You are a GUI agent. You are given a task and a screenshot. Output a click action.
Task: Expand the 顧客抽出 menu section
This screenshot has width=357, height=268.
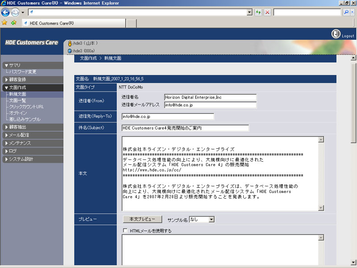click(33, 127)
